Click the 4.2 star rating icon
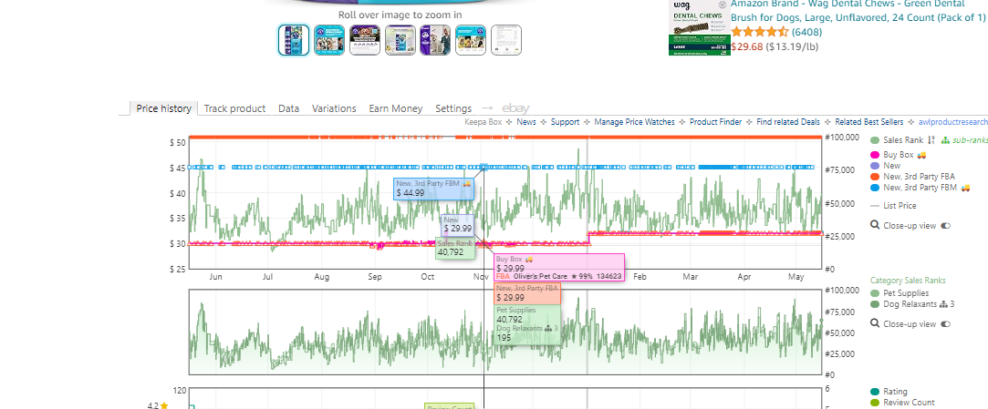This screenshot has width=988, height=409. (x=164, y=406)
